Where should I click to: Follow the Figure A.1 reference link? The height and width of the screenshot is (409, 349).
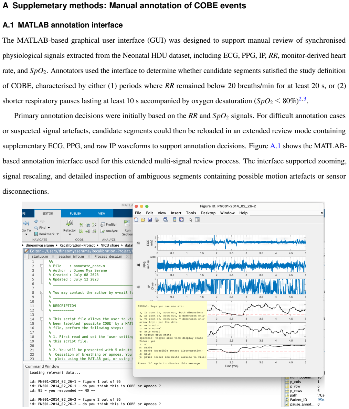click(275, 146)
